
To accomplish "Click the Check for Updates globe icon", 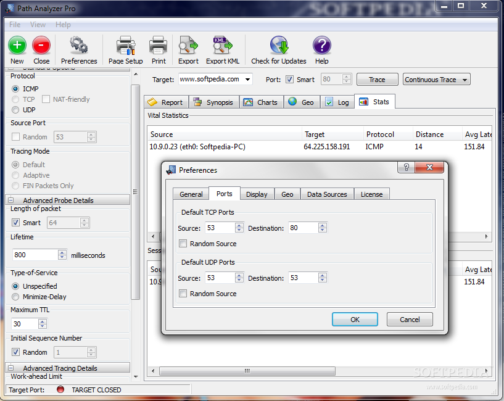I will [x=279, y=45].
